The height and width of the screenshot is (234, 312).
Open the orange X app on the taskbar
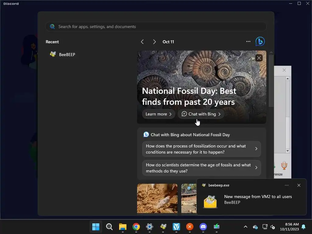[190, 226]
